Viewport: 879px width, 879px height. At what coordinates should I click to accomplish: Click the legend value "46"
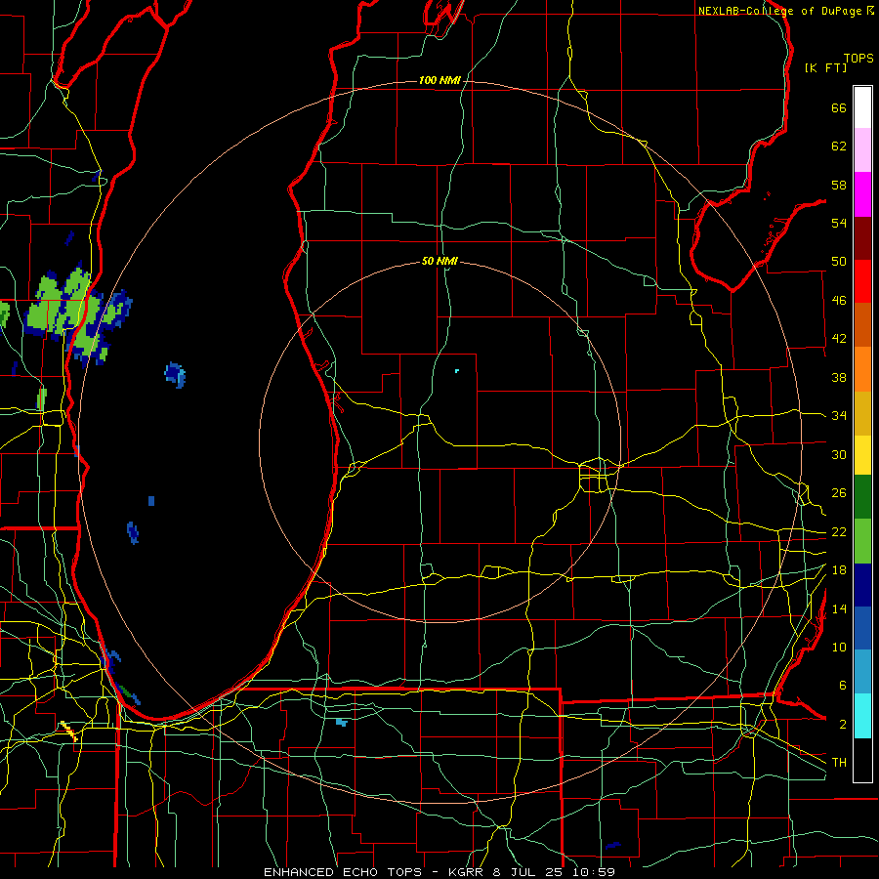pos(839,301)
